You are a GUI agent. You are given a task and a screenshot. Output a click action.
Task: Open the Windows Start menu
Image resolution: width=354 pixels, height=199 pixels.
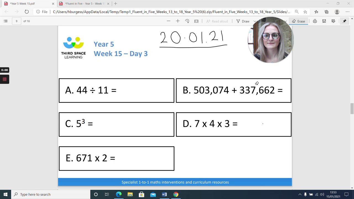(x=6, y=194)
